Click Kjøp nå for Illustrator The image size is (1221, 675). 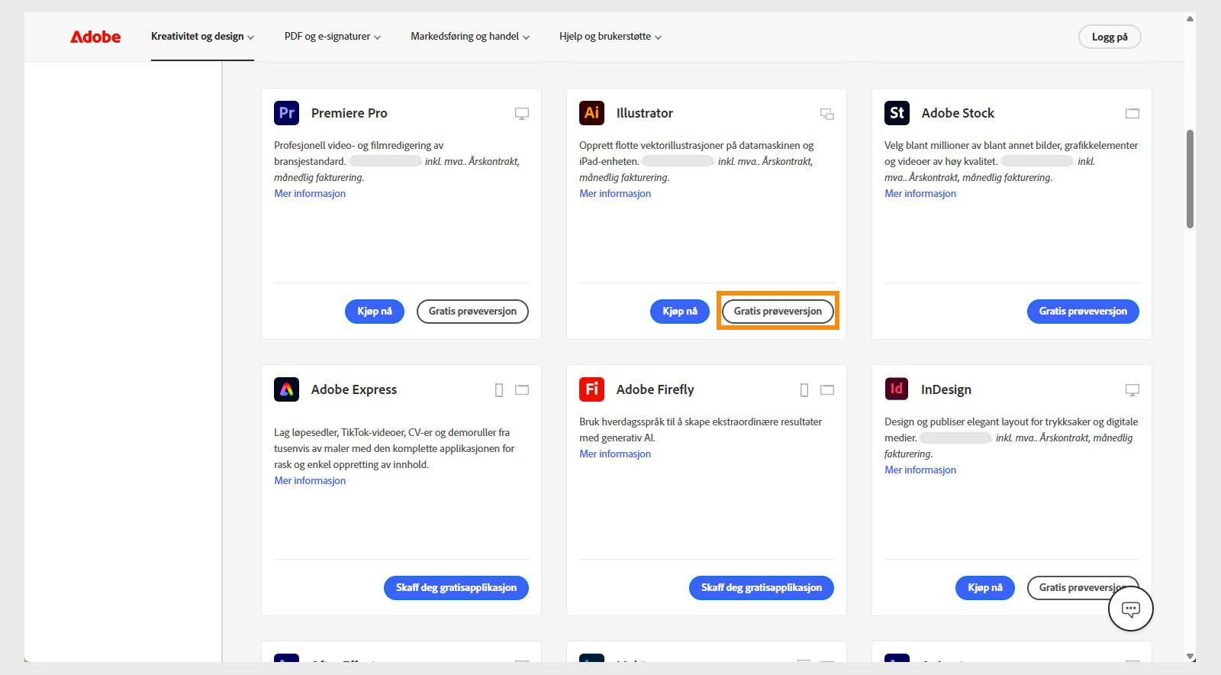coord(680,312)
